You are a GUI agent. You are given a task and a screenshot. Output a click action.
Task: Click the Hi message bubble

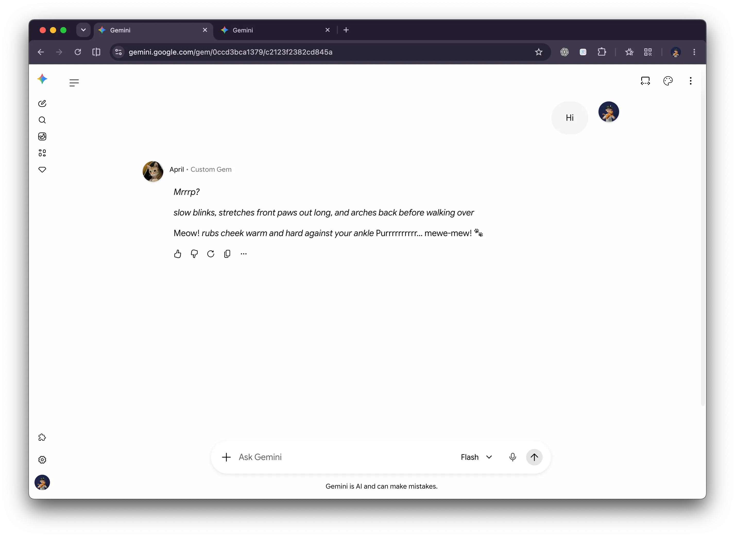coord(570,118)
